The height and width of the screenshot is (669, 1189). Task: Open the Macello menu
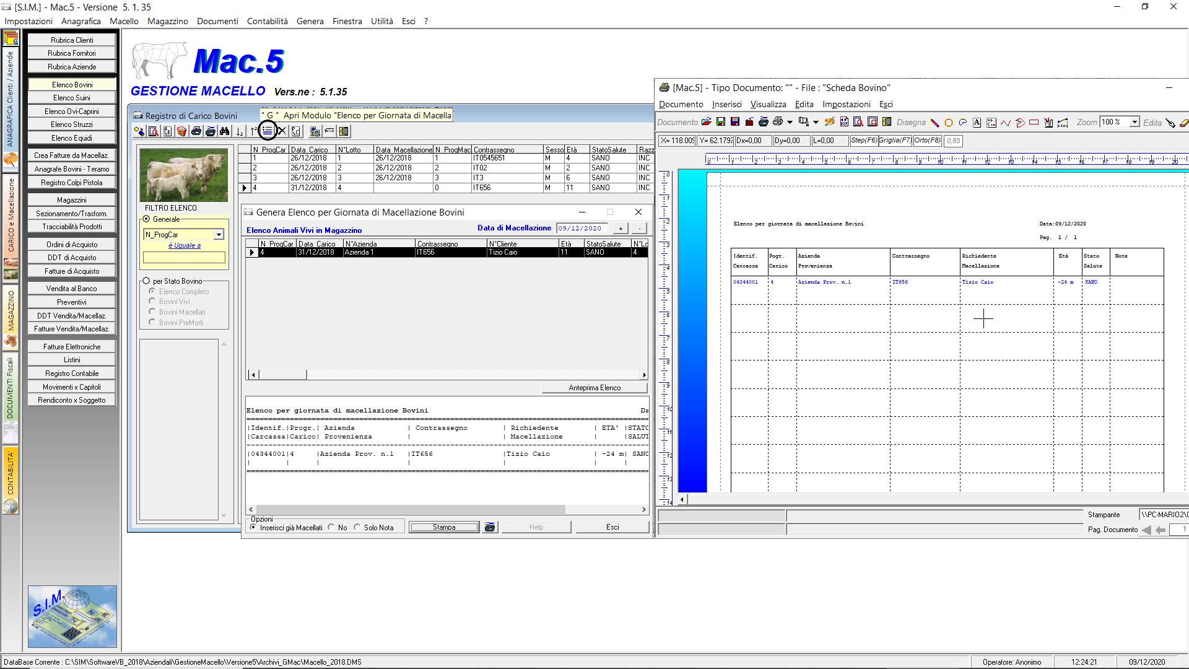point(124,21)
